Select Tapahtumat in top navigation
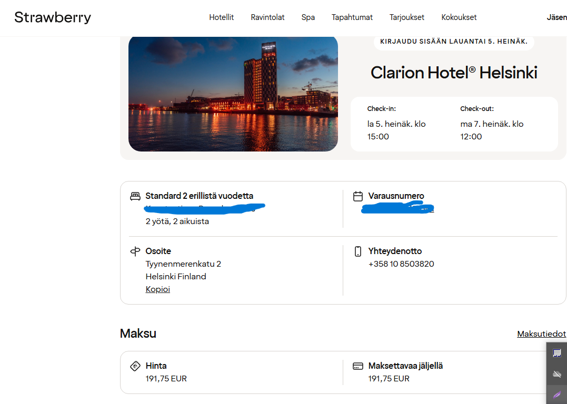Image resolution: width=567 pixels, height=404 pixels. click(x=352, y=17)
